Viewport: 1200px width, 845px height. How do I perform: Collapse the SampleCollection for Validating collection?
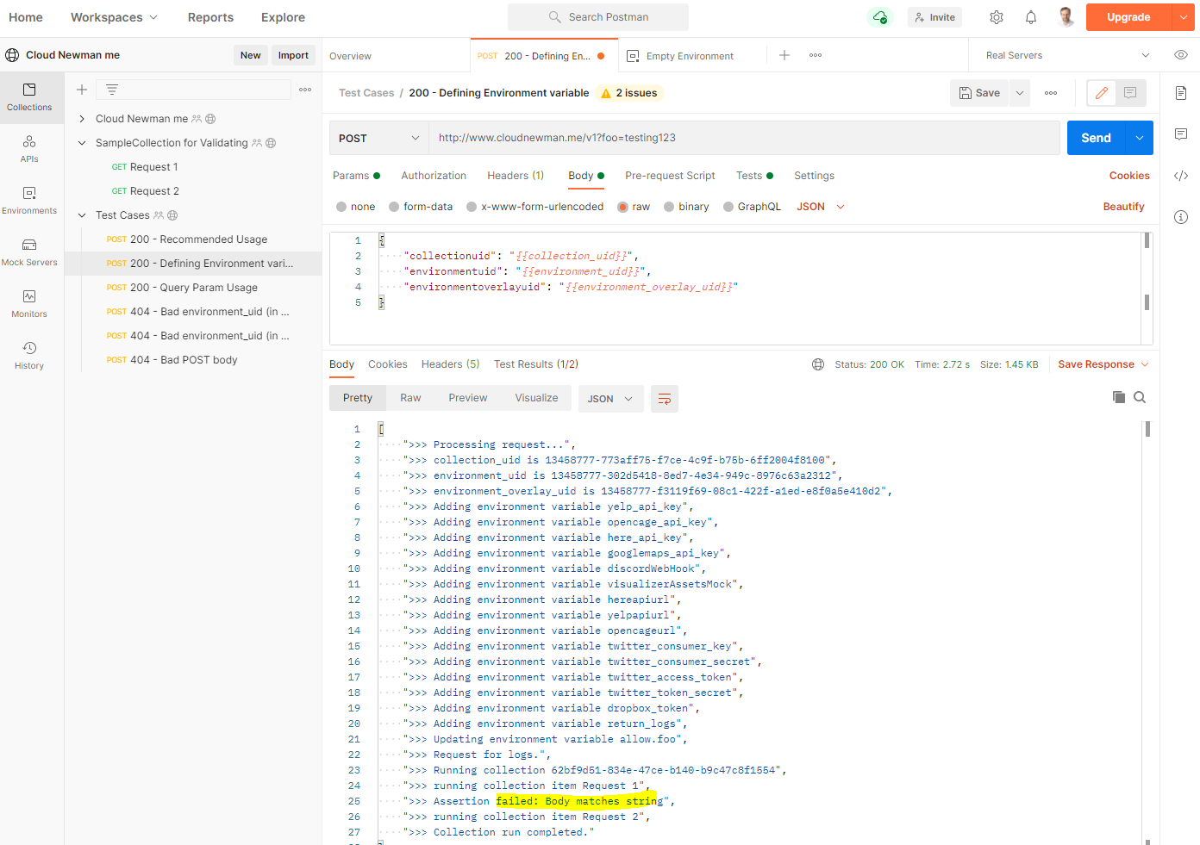(82, 143)
